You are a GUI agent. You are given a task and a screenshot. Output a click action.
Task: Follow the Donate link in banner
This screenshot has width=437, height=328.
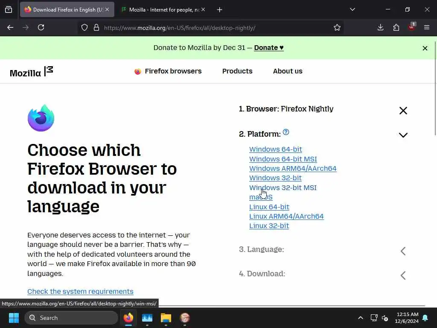click(x=269, y=48)
